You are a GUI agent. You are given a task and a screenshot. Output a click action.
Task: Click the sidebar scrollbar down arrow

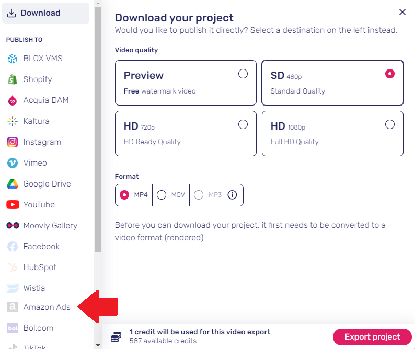pos(98,345)
